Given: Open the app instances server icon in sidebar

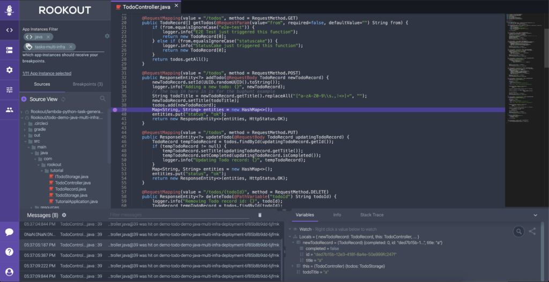Looking at the screenshot, I should pos(10,50).
